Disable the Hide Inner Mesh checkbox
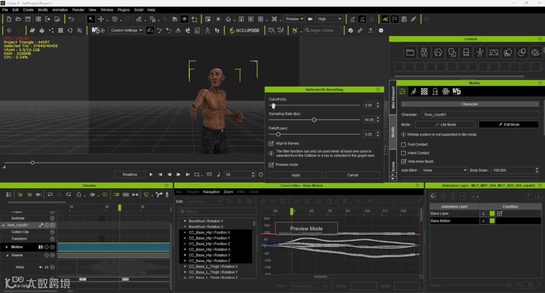 404,162
